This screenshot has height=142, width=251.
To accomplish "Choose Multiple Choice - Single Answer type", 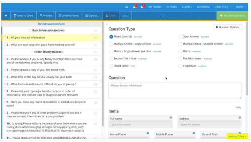I will coord(111,44).
